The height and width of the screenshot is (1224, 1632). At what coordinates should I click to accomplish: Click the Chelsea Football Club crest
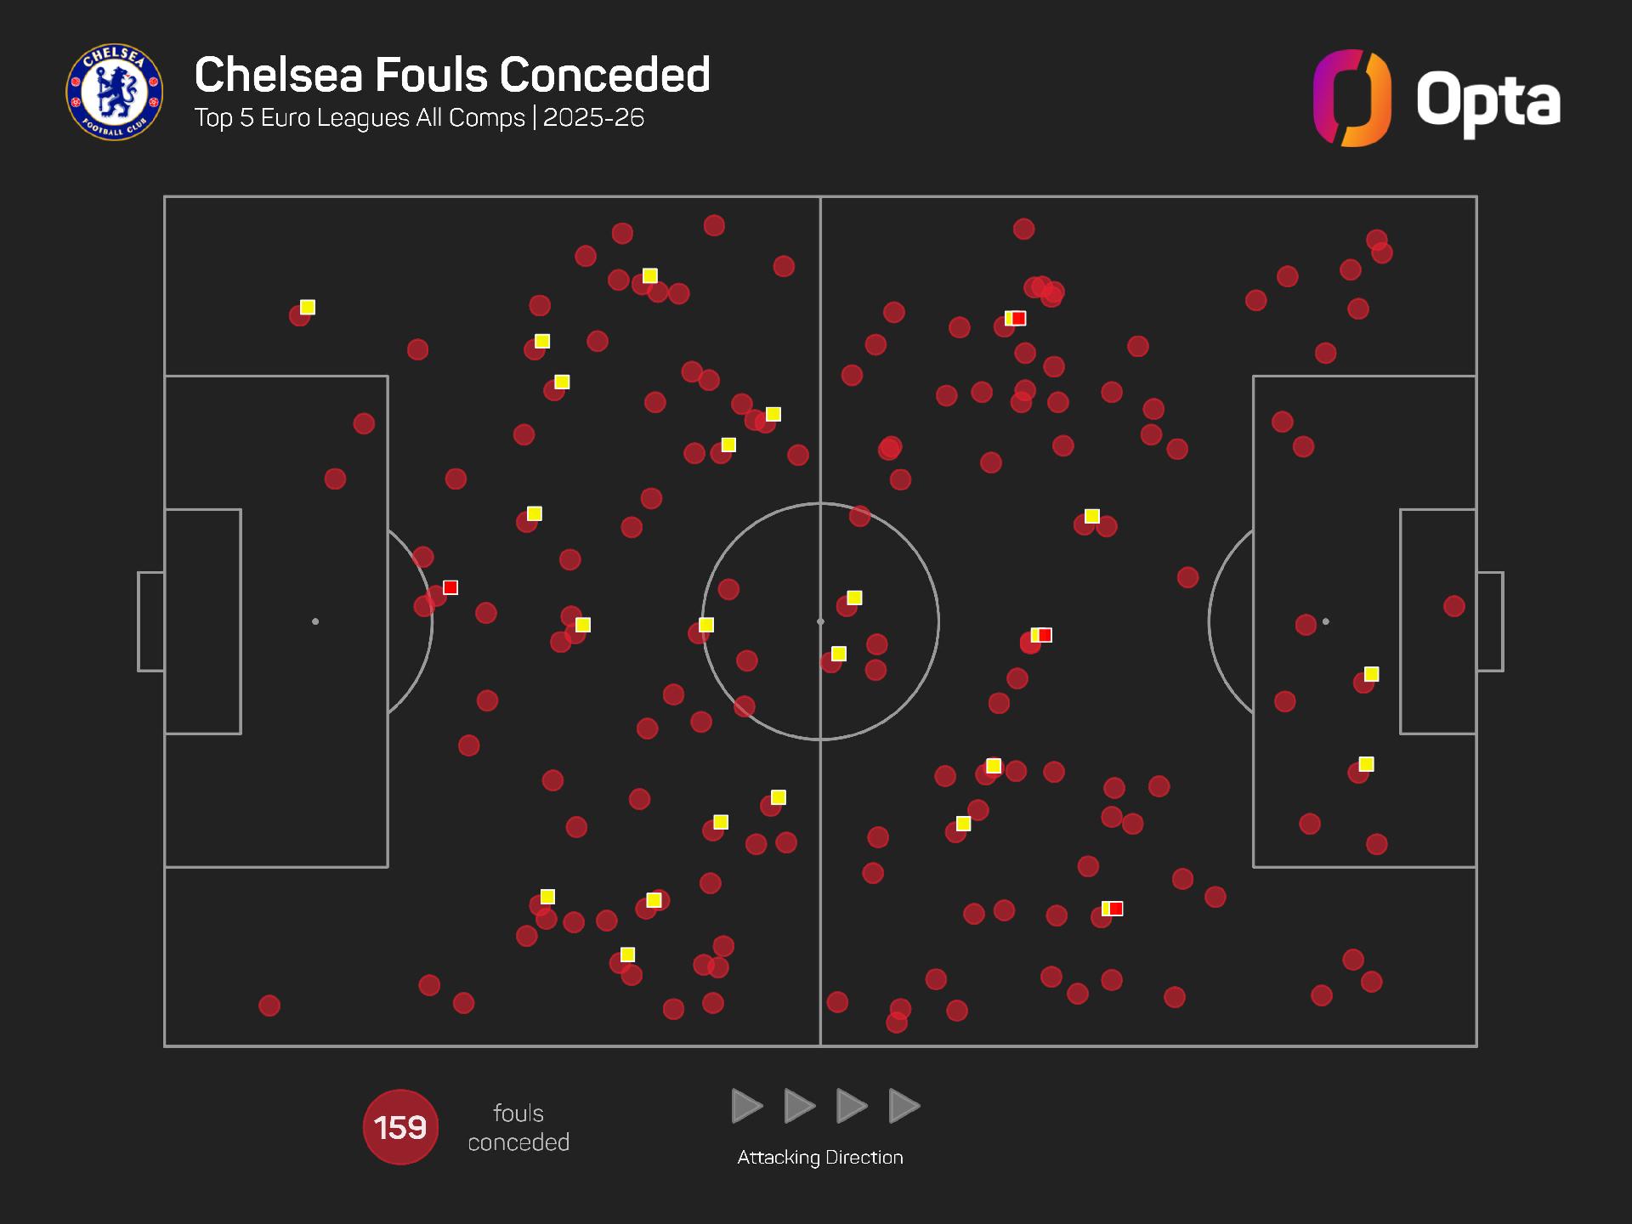tap(114, 92)
